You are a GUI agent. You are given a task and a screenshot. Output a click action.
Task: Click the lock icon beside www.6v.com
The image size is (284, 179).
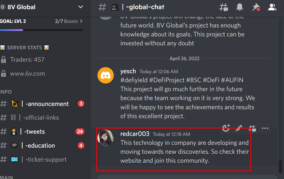tap(3, 74)
